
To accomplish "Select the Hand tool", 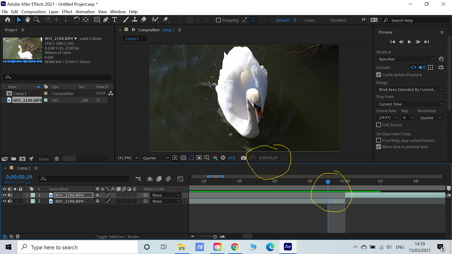I will (x=28, y=19).
